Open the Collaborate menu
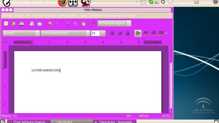 (97, 16)
